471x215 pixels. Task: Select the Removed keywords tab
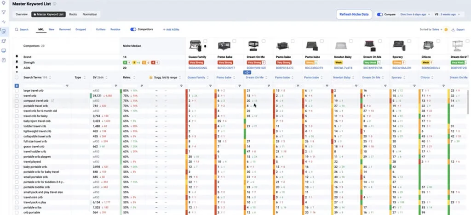(x=65, y=30)
